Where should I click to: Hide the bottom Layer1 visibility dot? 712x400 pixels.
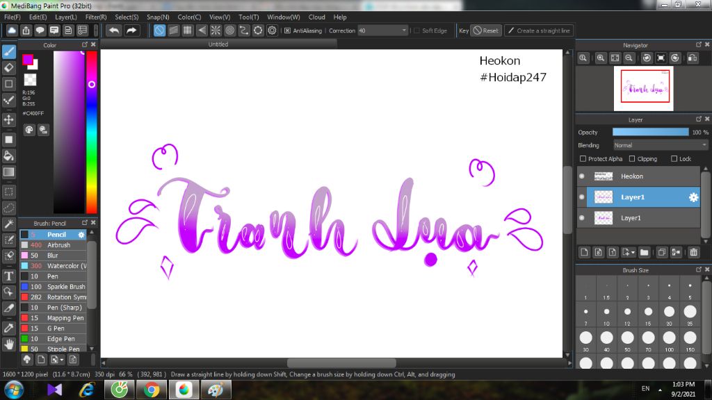582,217
